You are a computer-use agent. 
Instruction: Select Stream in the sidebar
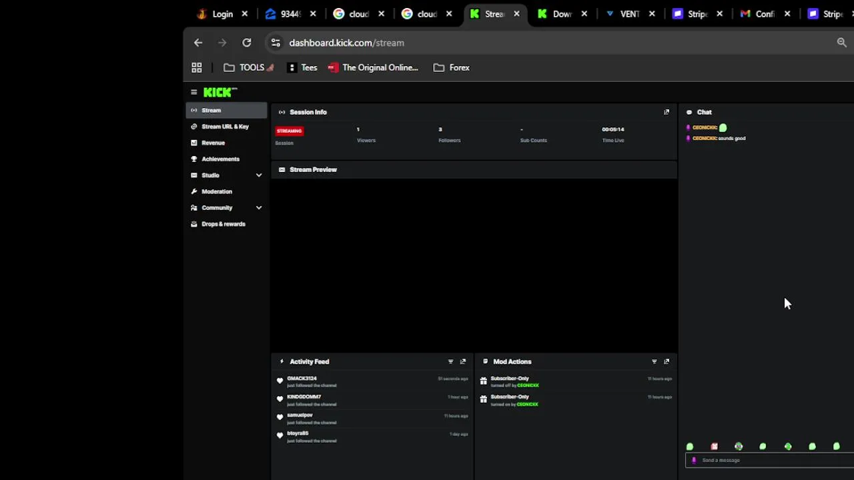point(226,110)
